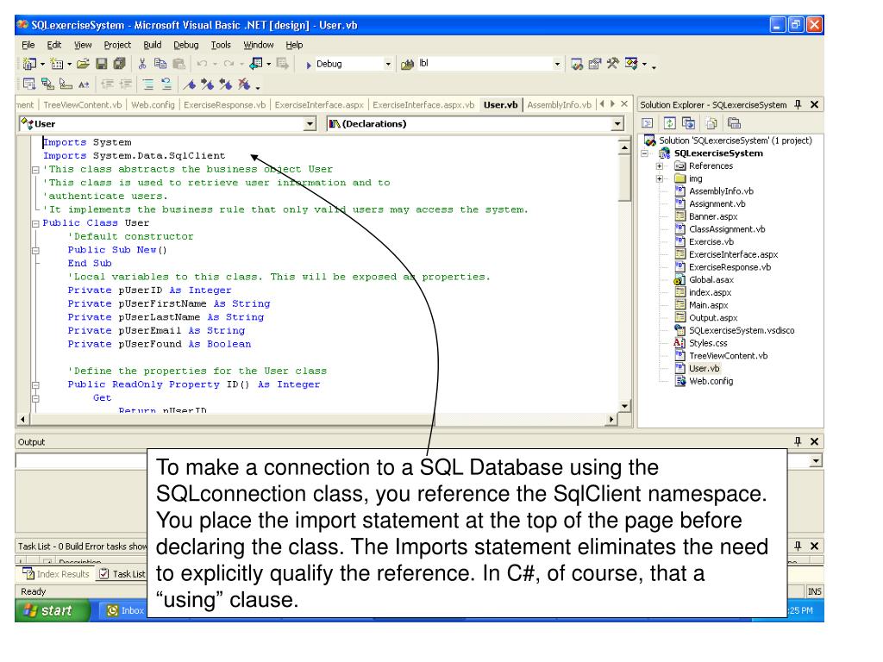Click the Find in Files binoculars icon

(x=407, y=64)
